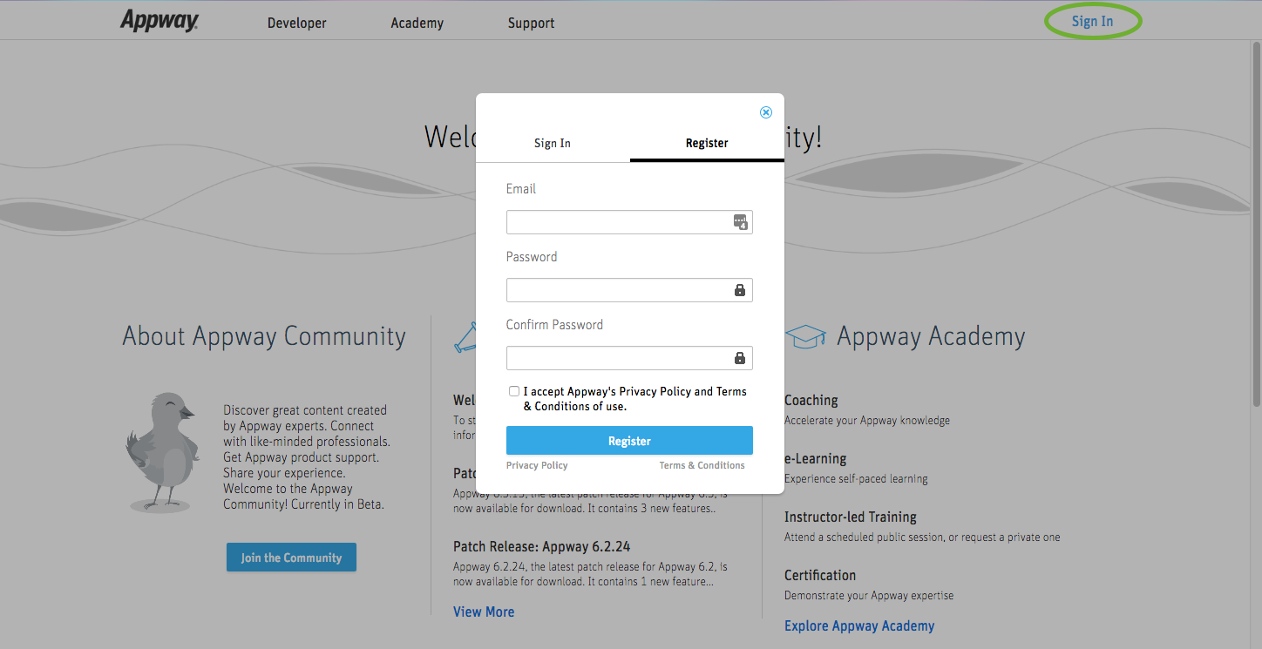The height and width of the screenshot is (649, 1262).
Task: Select the Register tab
Action: pos(707,143)
